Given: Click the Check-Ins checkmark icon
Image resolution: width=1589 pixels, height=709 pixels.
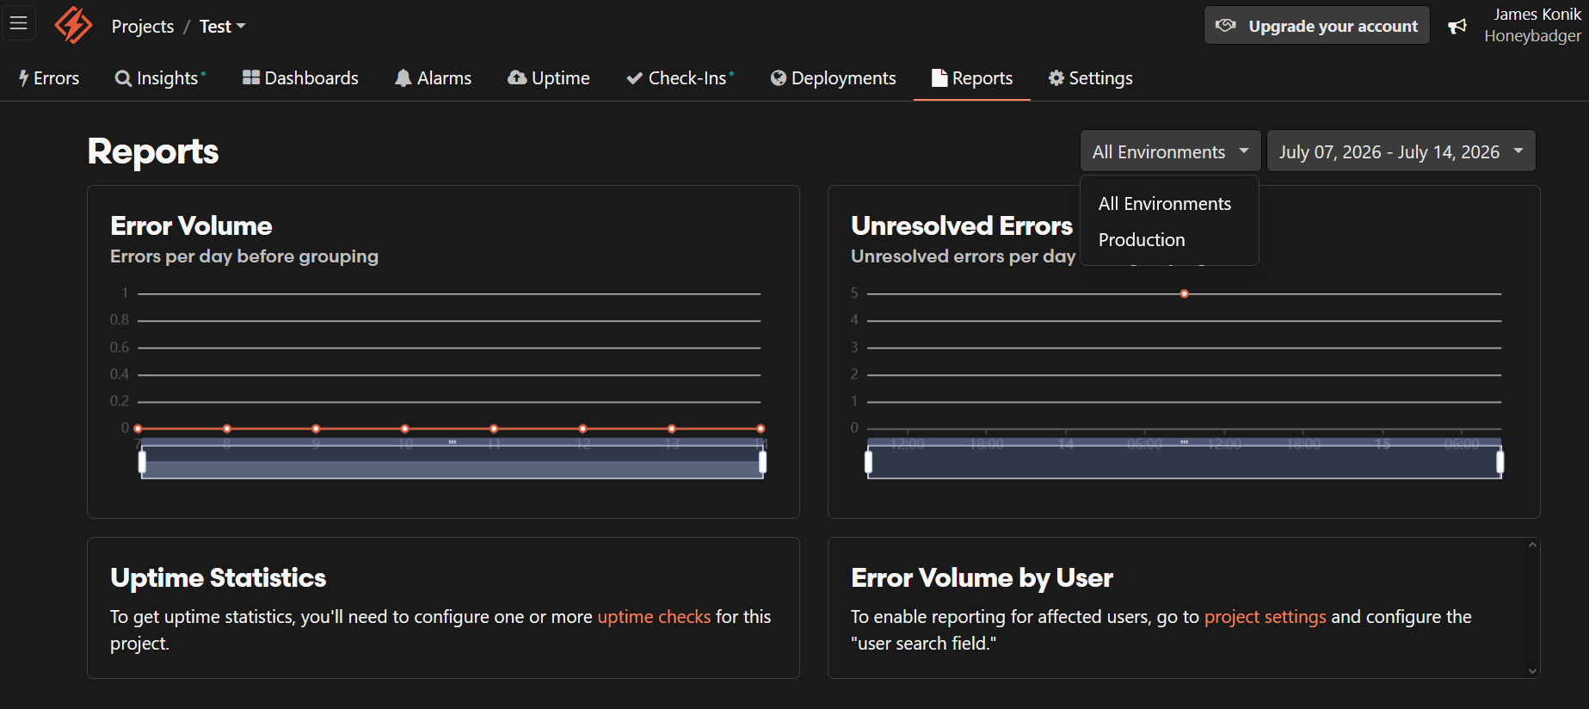Looking at the screenshot, I should [x=635, y=78].
